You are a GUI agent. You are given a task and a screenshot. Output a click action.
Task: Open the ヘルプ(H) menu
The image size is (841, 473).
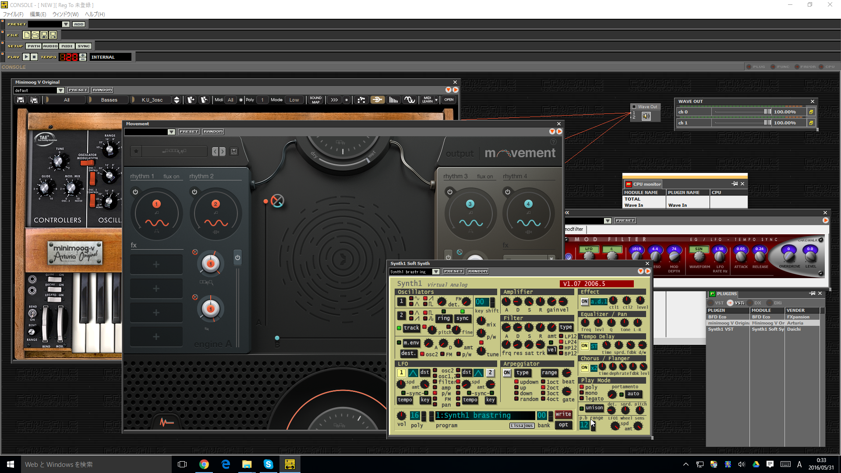(x=95, y=14)
